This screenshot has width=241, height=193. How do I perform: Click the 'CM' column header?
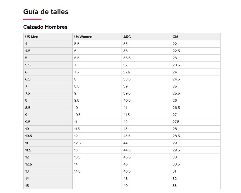(x=175, y=37)
